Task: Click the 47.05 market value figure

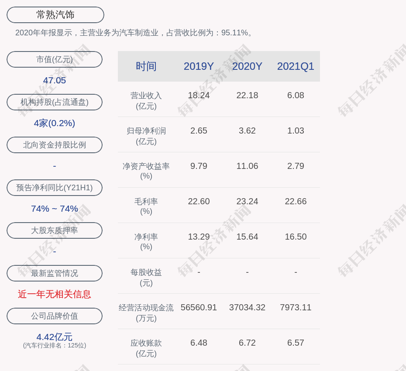Action: [55, 80]
